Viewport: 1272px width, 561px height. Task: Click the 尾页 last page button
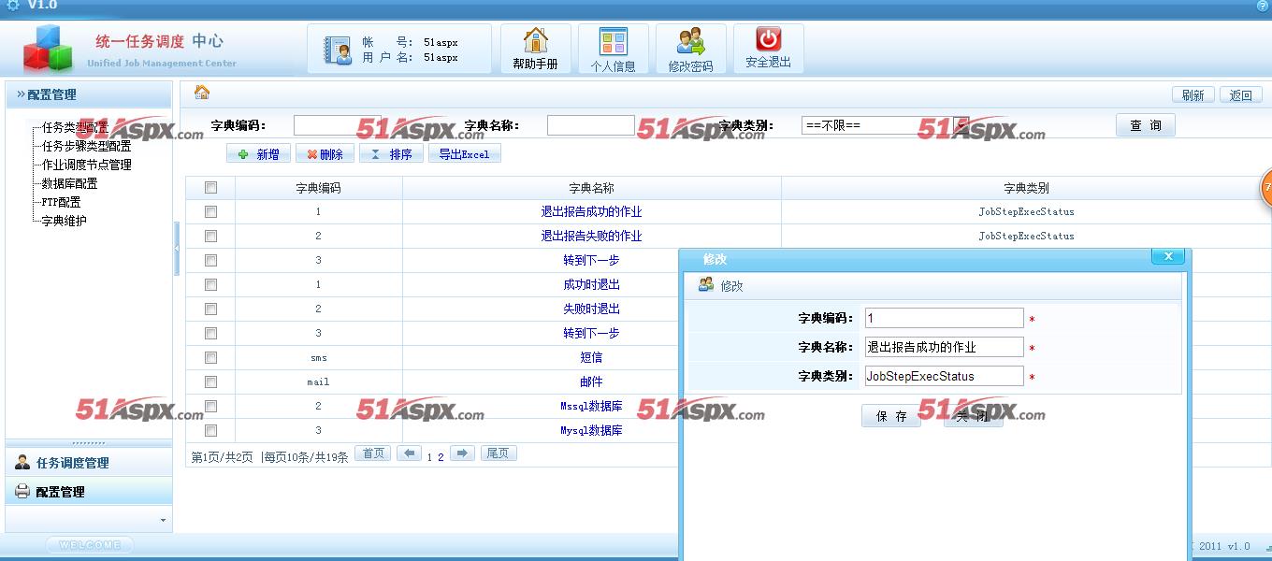498,453
